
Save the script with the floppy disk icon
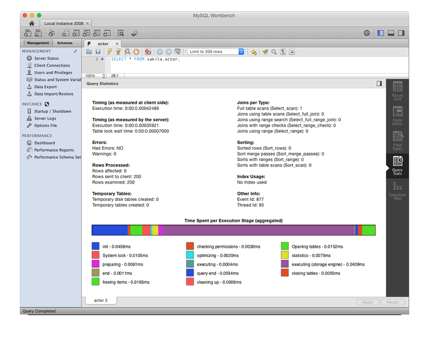(x=98, y=52)
